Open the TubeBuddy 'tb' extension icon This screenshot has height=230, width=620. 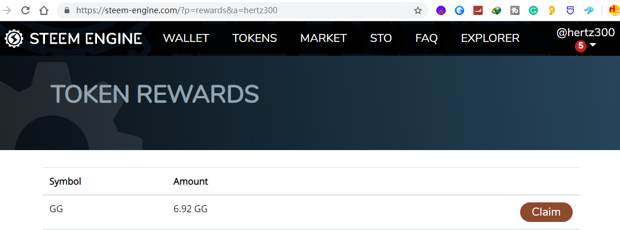[515, 10]
